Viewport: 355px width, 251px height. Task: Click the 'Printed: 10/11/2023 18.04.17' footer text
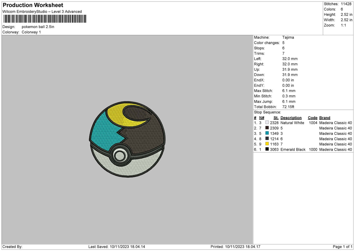point(235,247)
